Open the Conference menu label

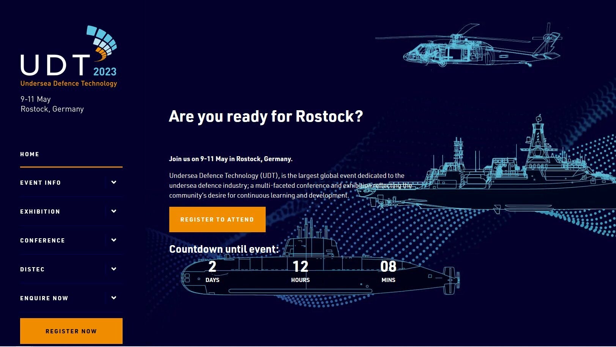click(43, 241)
